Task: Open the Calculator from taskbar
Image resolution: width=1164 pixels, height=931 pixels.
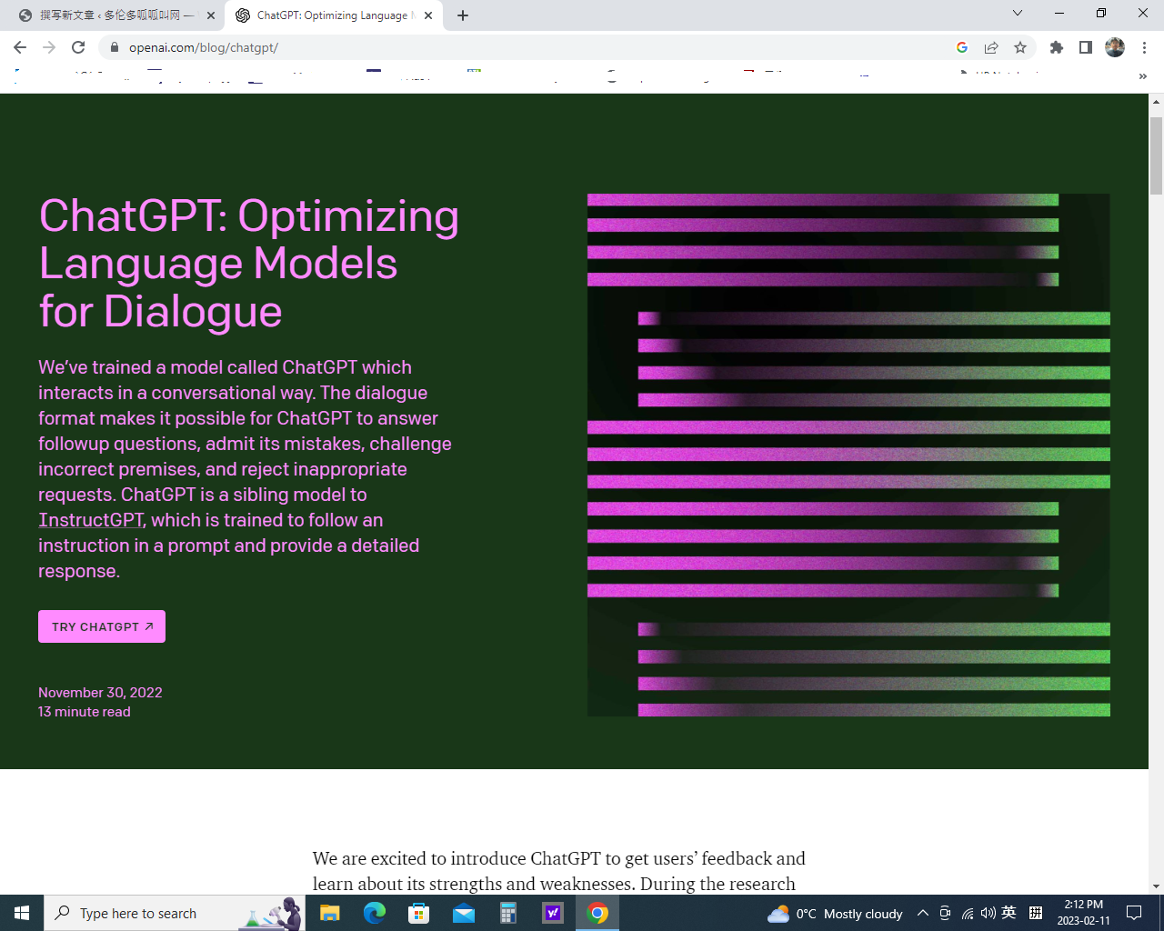Action: tap(507, 913)
